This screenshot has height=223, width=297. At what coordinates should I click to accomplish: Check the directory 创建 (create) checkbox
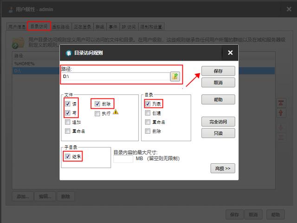(148, 112)
